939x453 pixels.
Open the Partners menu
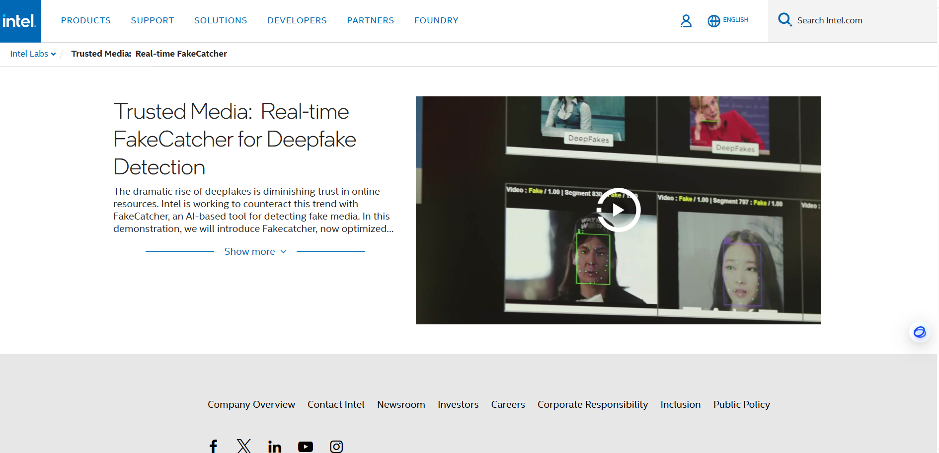[371, 20]
